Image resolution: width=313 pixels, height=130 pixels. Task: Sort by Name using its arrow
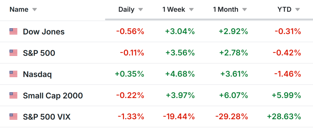point(35,10)
